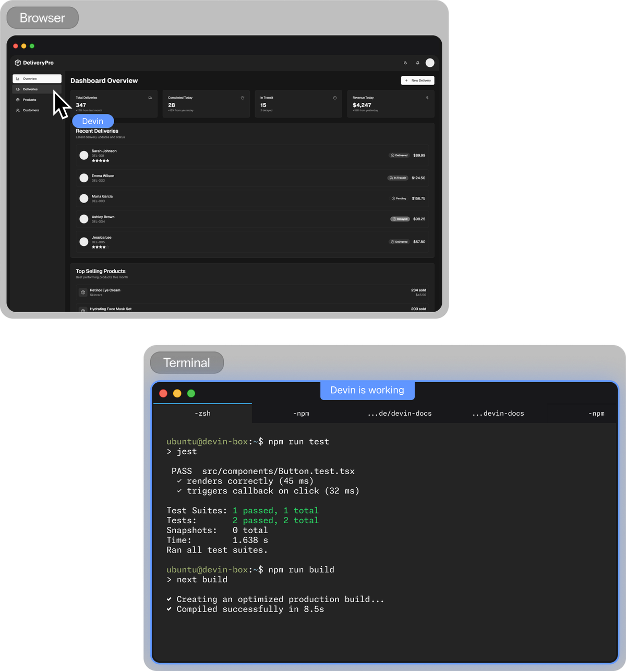Click the npm run build command text

[302, 570]
